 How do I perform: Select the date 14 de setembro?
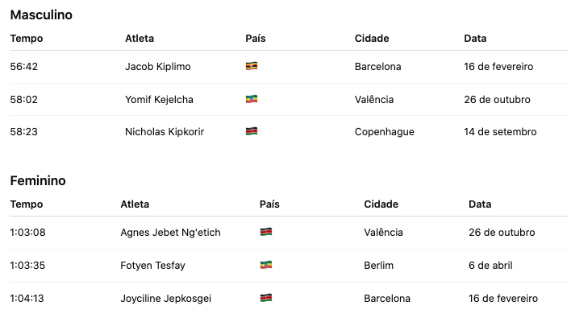point(500,132)
